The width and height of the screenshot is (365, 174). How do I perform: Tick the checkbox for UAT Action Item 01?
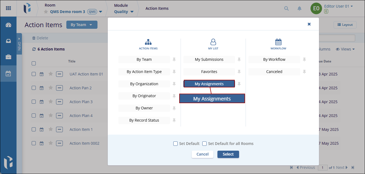click(x=34, y=74)
